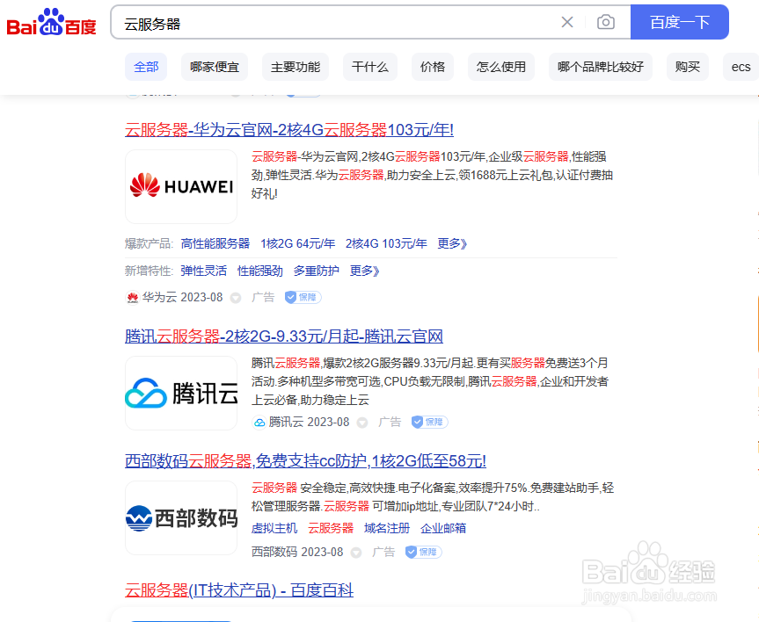Open the 虚拟主机 sublink

coord(274,528)
